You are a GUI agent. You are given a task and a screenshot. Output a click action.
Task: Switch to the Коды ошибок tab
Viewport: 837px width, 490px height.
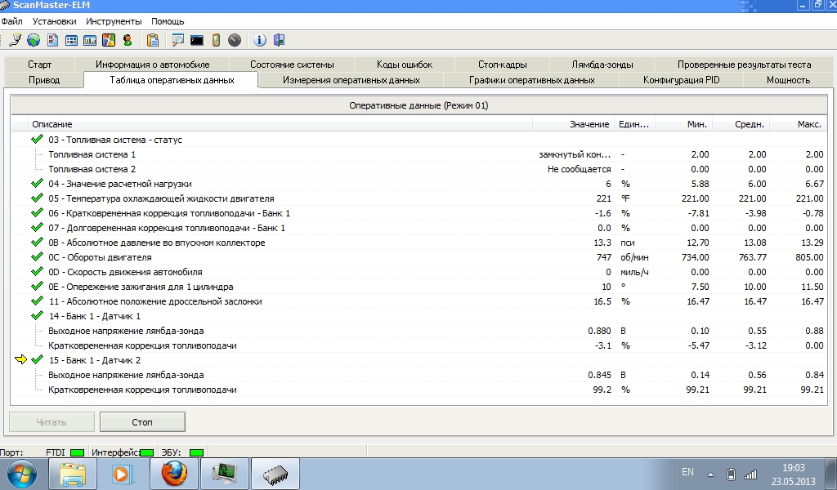(405, 65)
